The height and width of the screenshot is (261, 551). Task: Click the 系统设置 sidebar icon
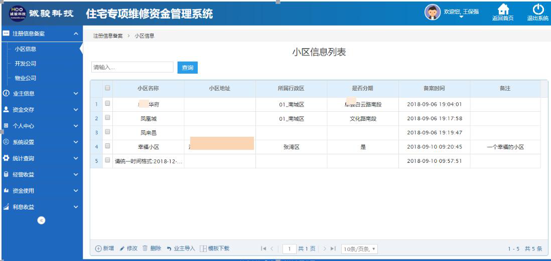coord(6,142)
